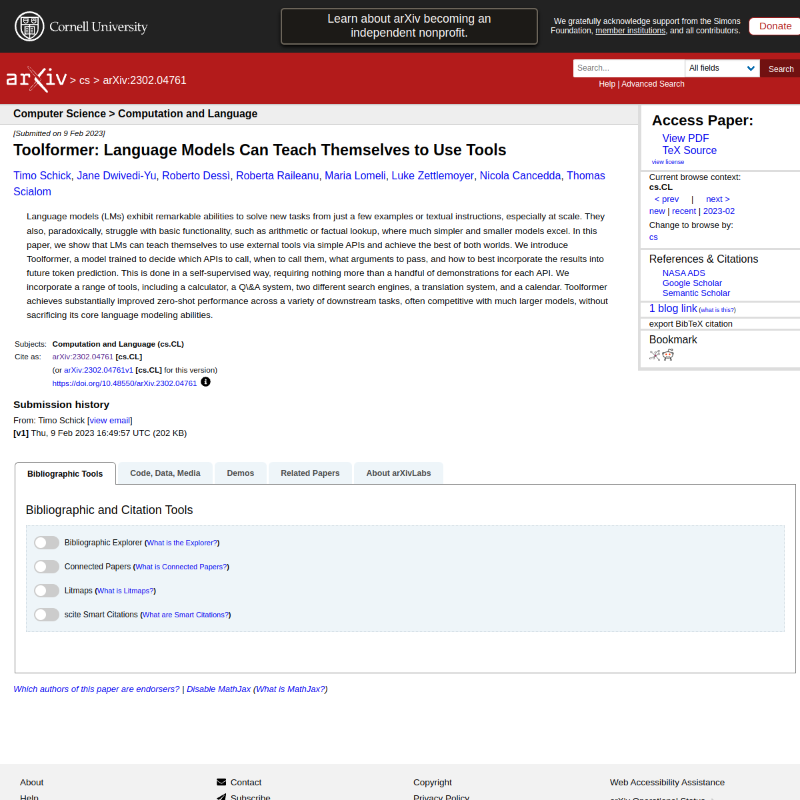Open the arXiv logo home link
Screen dimensions: 800x800
coord(37,79)
